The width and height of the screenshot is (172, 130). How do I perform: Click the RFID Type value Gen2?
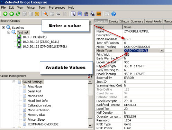[x=128, y=124]
